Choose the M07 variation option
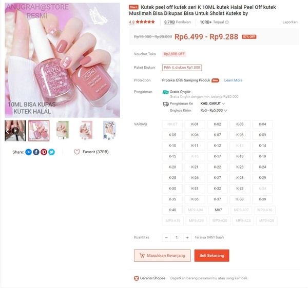This screenshot has width=308, height=288. pos(218,210)
